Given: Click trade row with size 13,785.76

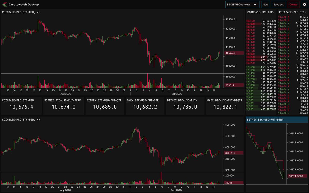Looking at the screenshot, I should [293, 65].
